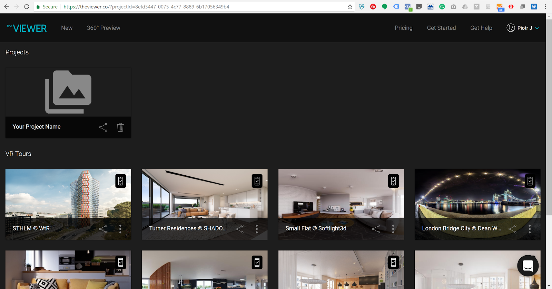552x289 pixels.
Task: Click the Secure padlock indicator
Action: (48, 7)
